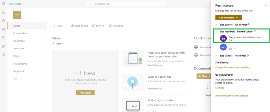Click the Search this site field
The width and height of the screenshot is (270, 112).
point(126,4)
